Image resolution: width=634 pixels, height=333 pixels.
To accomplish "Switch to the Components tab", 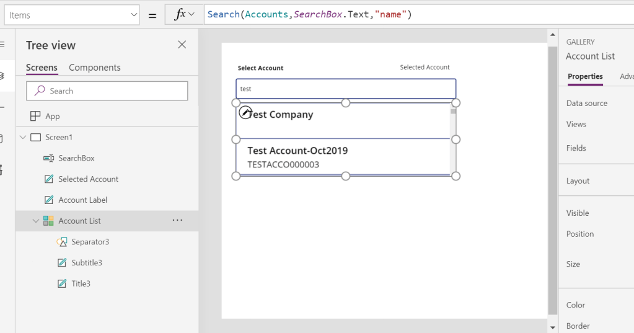I will 94,68.
